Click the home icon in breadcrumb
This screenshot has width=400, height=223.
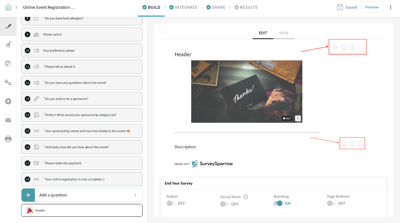(8, 7)
